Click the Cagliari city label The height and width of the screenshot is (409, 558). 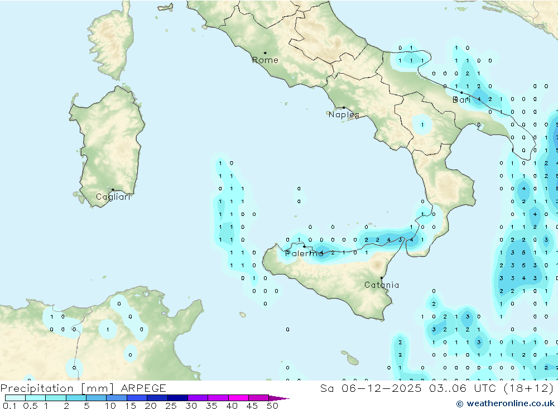[x=113, y=197]
